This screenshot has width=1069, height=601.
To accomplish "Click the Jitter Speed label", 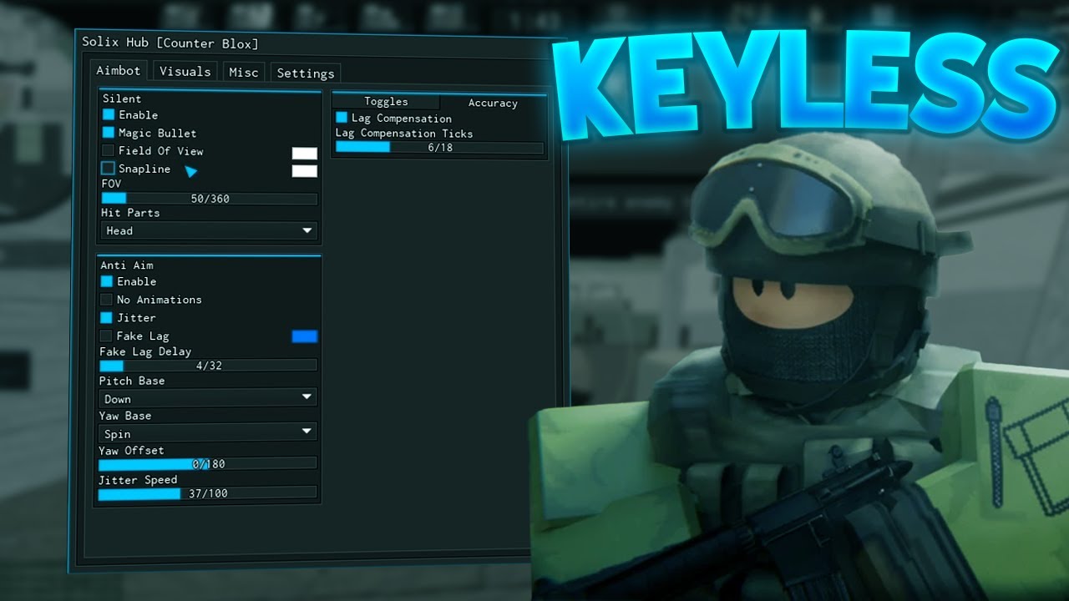I will (x=138, y=479).
